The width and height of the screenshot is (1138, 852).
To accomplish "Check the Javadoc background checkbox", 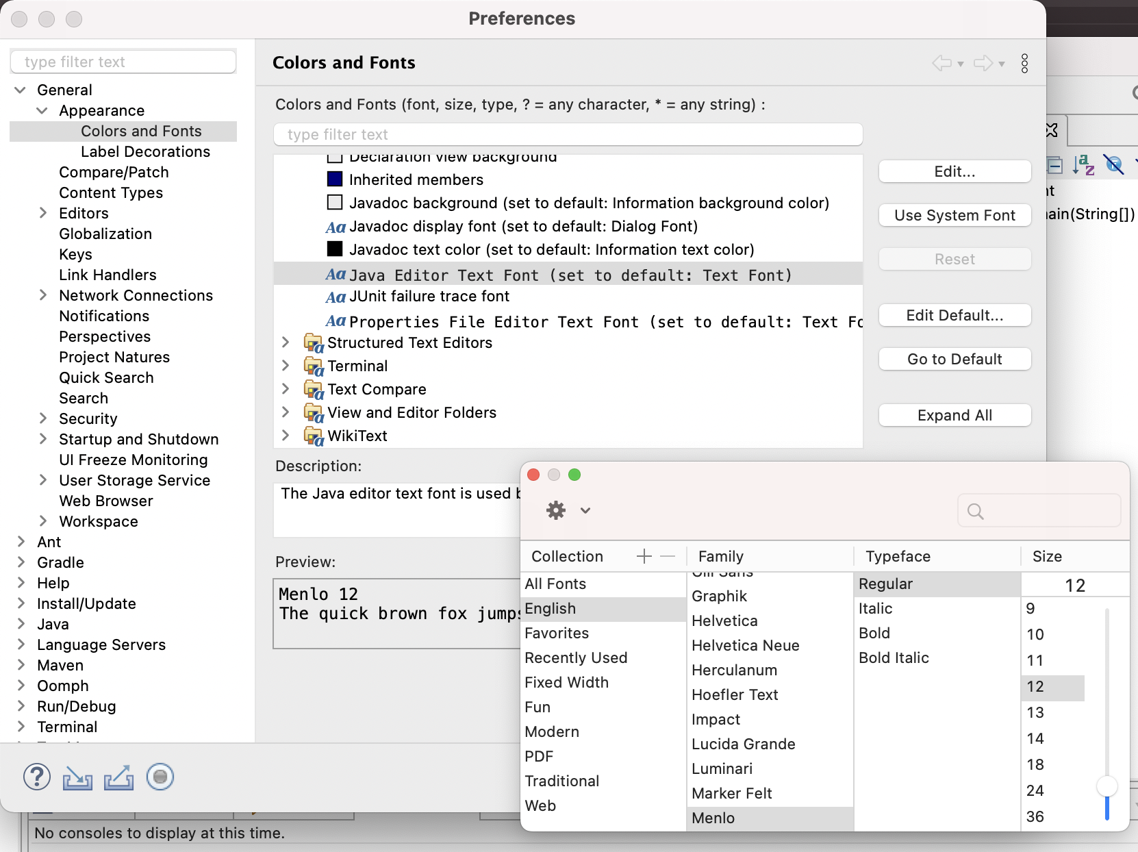I will 335,202.
